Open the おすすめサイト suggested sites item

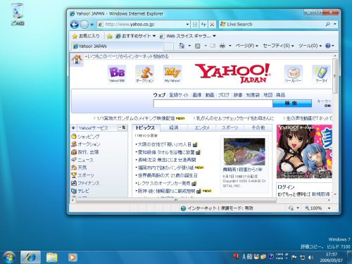[136, 36]
